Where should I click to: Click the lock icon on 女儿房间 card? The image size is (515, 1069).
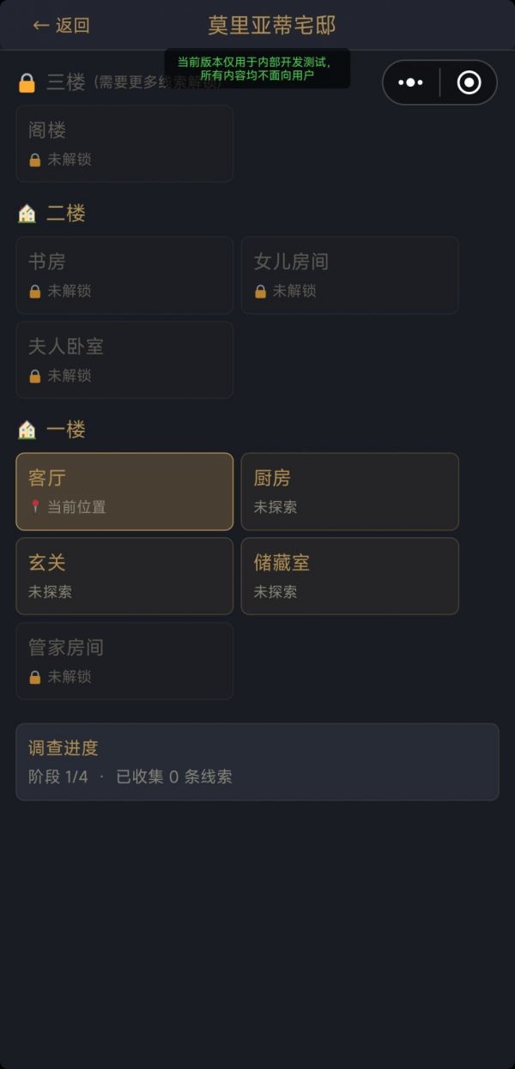coord(260,290)
